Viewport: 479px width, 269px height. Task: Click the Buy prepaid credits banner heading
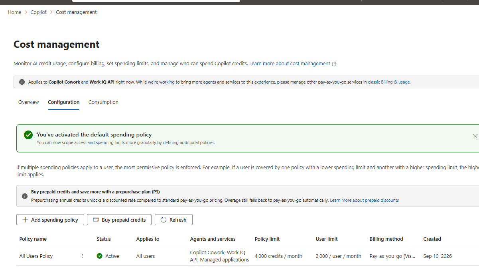click(x=95, y=192)
